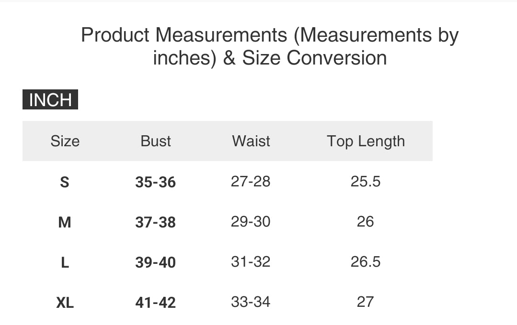Click the Size column header
This screenshot has width=517, height=325.
(65, 141)
